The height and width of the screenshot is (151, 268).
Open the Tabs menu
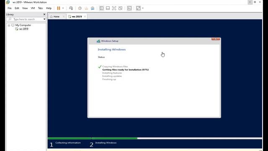tap(40, 8)
